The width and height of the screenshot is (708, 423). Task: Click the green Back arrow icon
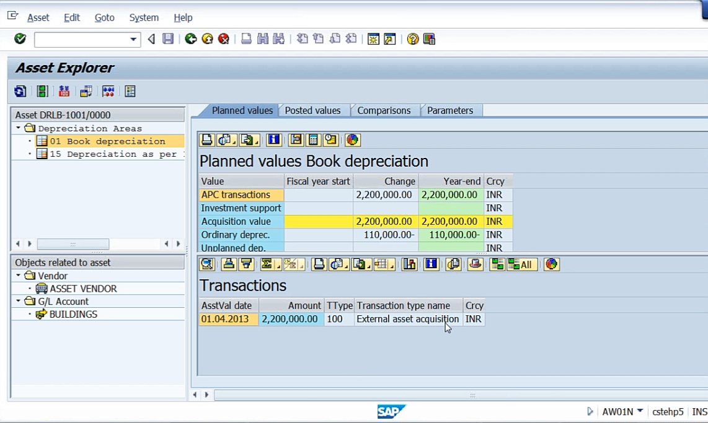[x=191, y=39]
